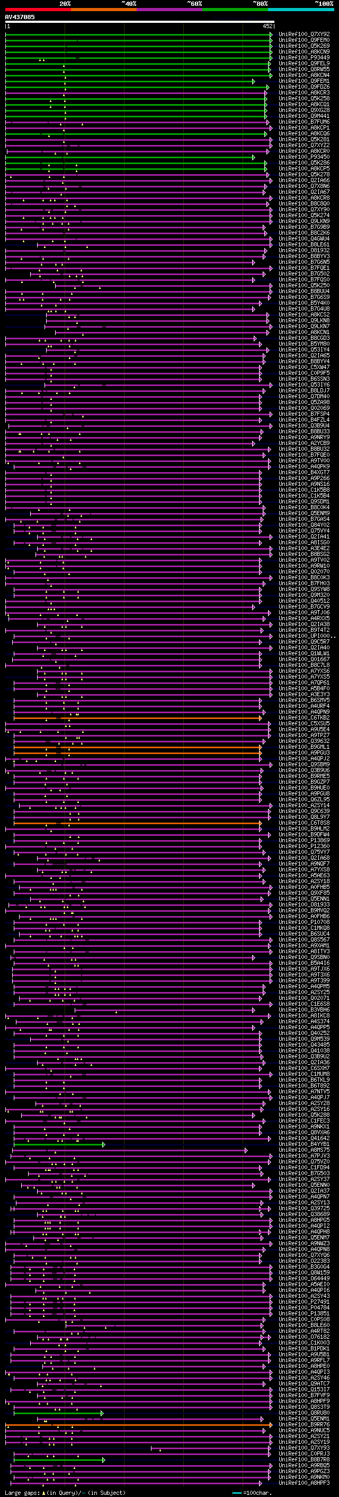Open hit UniRef100_P93449

pos(304,57)
